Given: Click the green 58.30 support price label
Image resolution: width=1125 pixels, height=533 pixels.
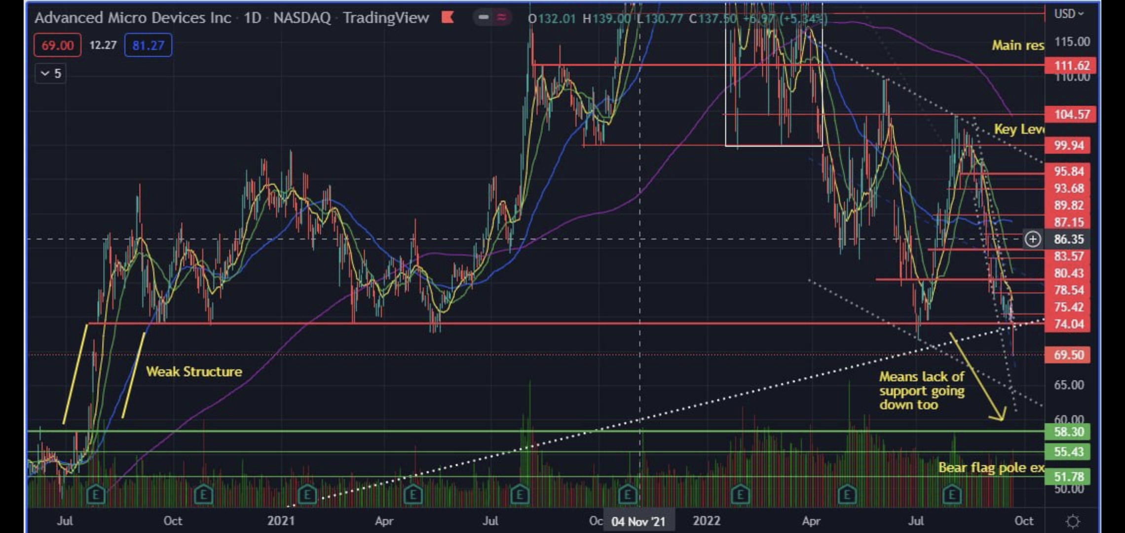Looking at the screenshot, I should pos(1068,432).
